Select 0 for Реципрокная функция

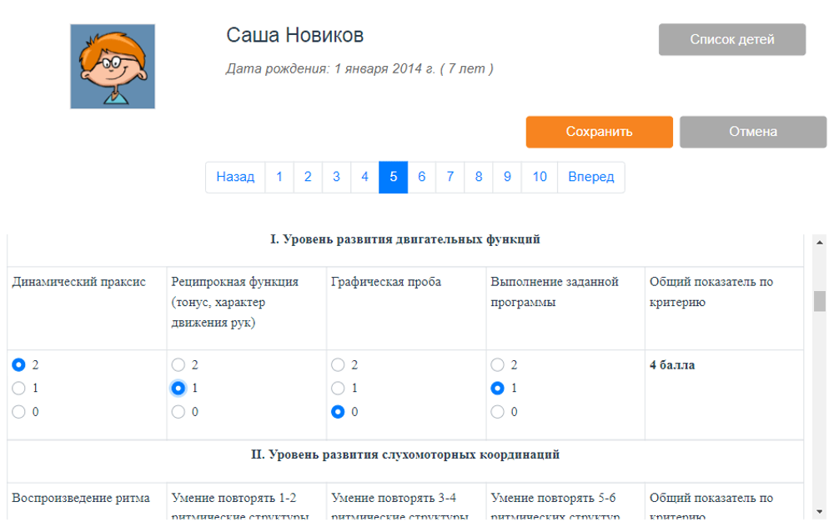coord(178,411)
